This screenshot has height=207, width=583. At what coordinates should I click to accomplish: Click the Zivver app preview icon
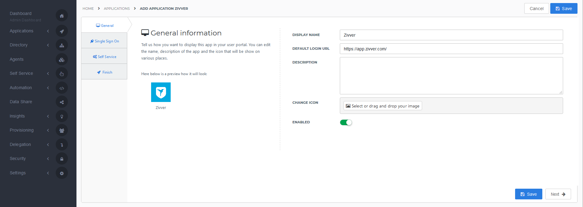pos(161,92)
